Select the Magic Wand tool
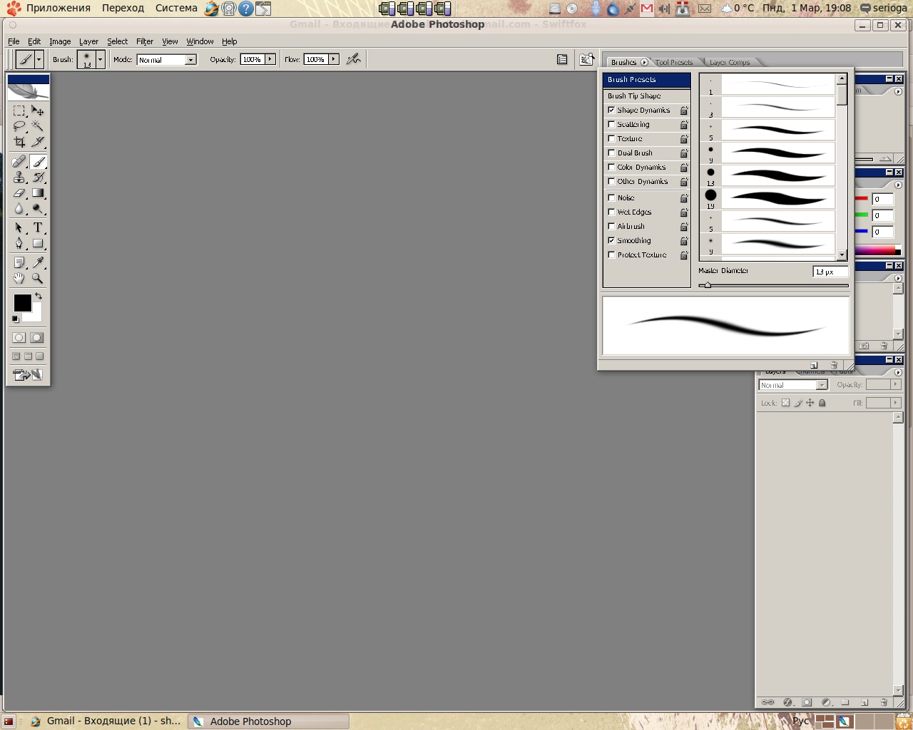The image size is (913, 730). 38,126
